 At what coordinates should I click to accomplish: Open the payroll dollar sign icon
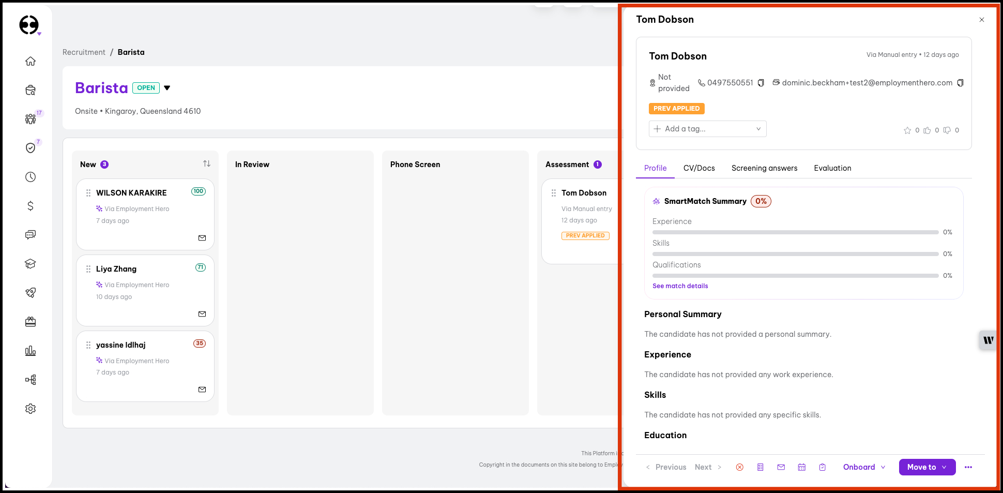click(x=31, y=206)
